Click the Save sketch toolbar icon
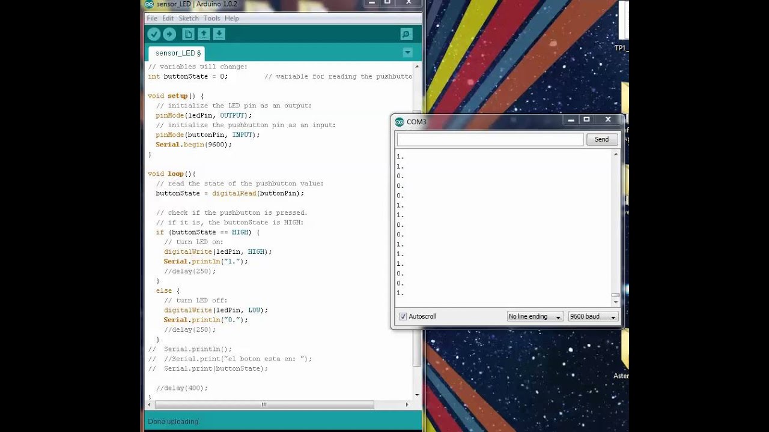This screenshot has height=432, width=769. pos(219,34)
